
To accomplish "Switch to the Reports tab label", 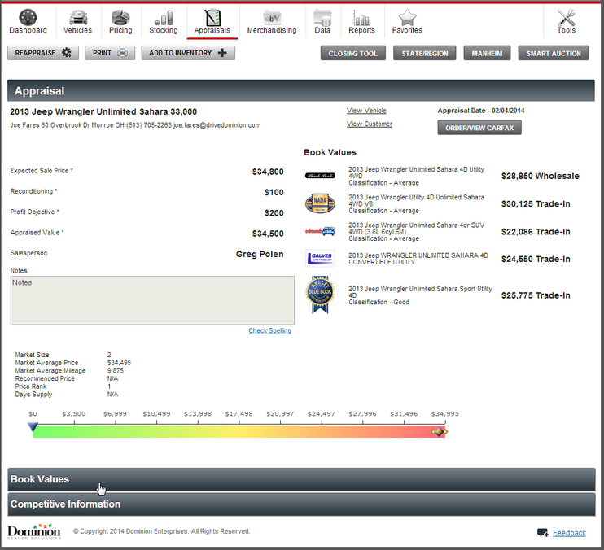I will (x=361, y=30).
